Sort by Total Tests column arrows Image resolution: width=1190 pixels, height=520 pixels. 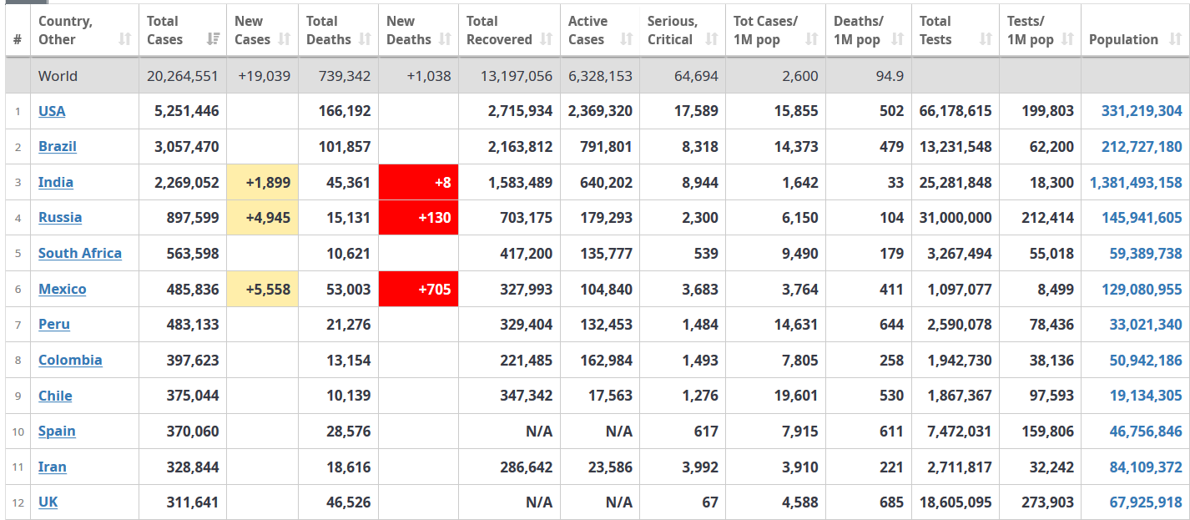click(986, 39)
